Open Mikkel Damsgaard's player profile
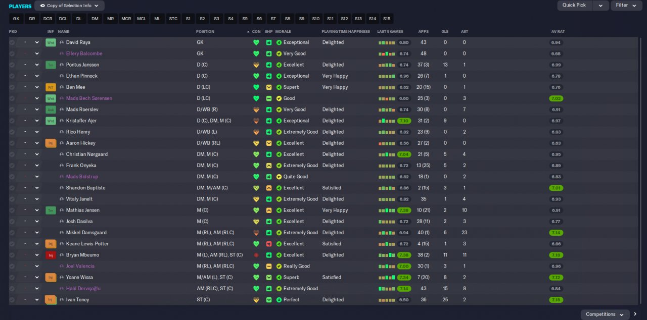 click(x=86, y=232)
